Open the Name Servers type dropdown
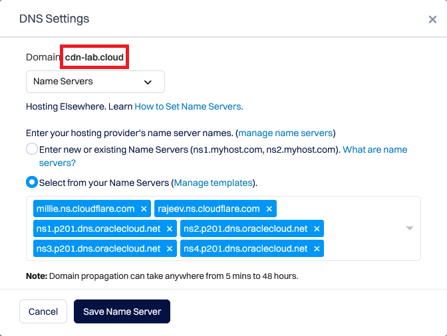The height and width of the screenshot is (336, 447). [x=95, y=82]
